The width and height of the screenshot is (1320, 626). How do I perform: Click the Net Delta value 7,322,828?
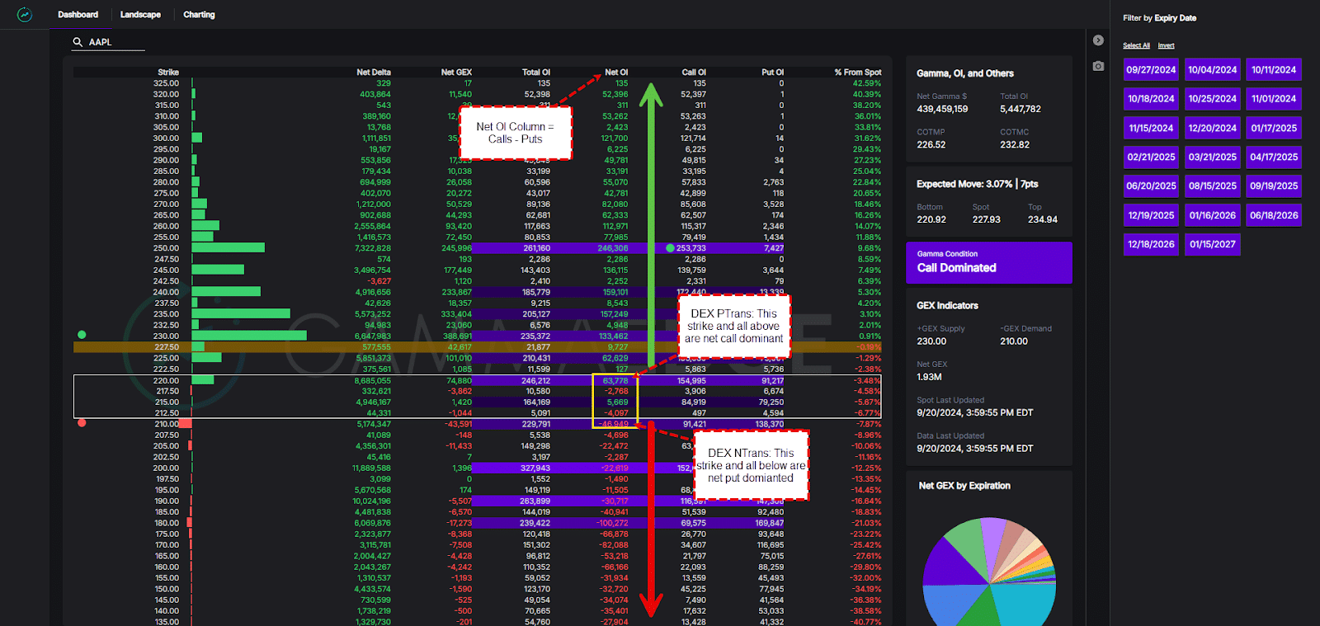[373, 248]
